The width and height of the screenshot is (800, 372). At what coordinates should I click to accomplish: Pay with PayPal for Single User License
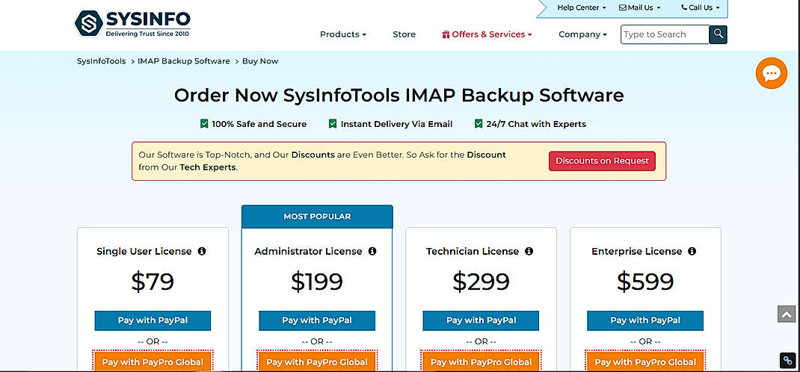click(153, 320)
